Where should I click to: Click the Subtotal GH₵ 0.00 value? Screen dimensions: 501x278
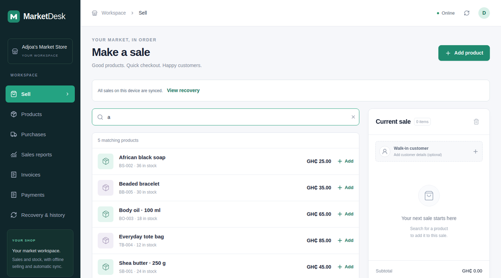pyautogui.click(x=472, y=271)
